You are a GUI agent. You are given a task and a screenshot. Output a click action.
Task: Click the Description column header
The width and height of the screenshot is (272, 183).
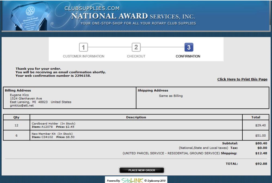[136, 117]
